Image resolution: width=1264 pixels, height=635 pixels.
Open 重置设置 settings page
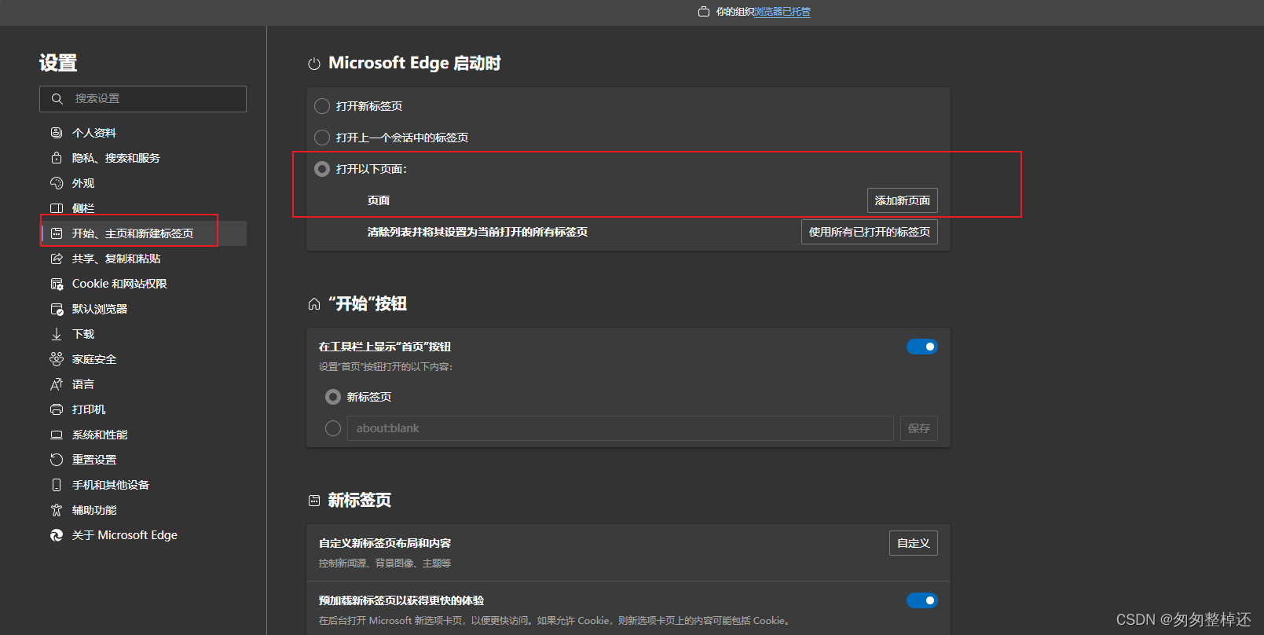[143, 460]
